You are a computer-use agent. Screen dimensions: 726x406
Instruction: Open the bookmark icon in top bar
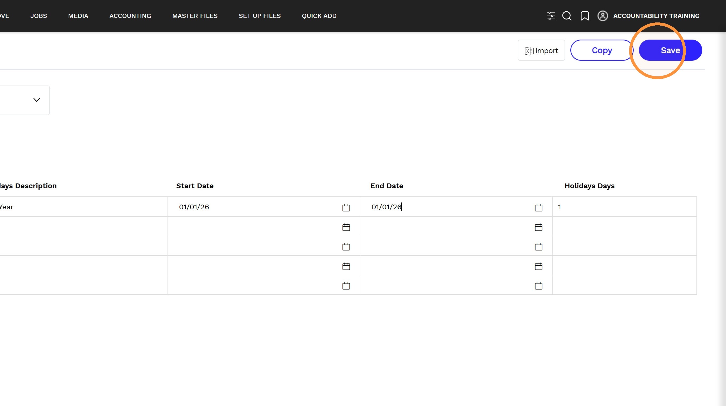click(x=585, y=16)
